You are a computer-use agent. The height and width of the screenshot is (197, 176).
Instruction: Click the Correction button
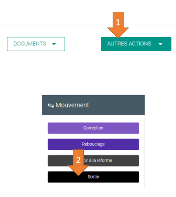pyautogui.click(x=93, y=128)
